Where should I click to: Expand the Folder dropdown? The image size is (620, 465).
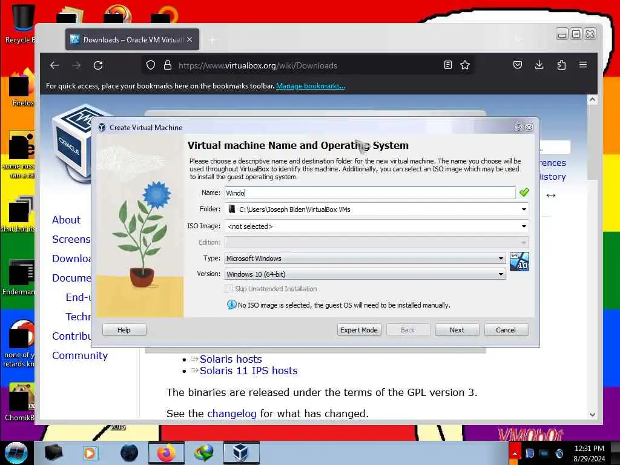(x=524, y=209)
